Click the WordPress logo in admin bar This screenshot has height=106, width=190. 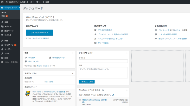(x=2, y=2)
